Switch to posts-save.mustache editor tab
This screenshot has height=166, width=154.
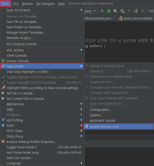point(136,18)
